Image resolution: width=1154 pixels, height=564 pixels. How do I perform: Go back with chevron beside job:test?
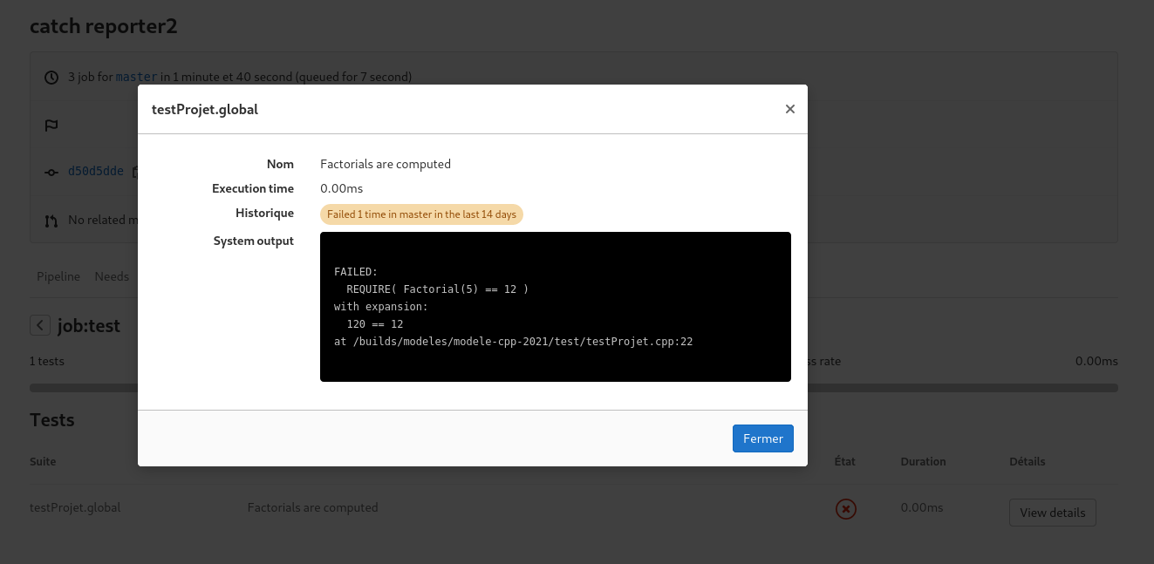(x=40, y=325)
